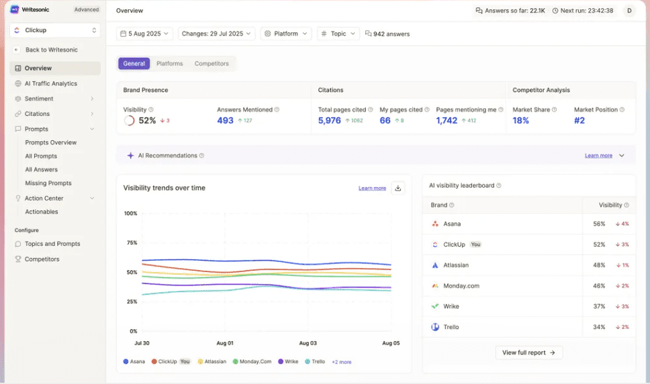This screenshot has height=384, width=650.
Task: Toggle Trello line in the chart legend
Action: point(315,362)
